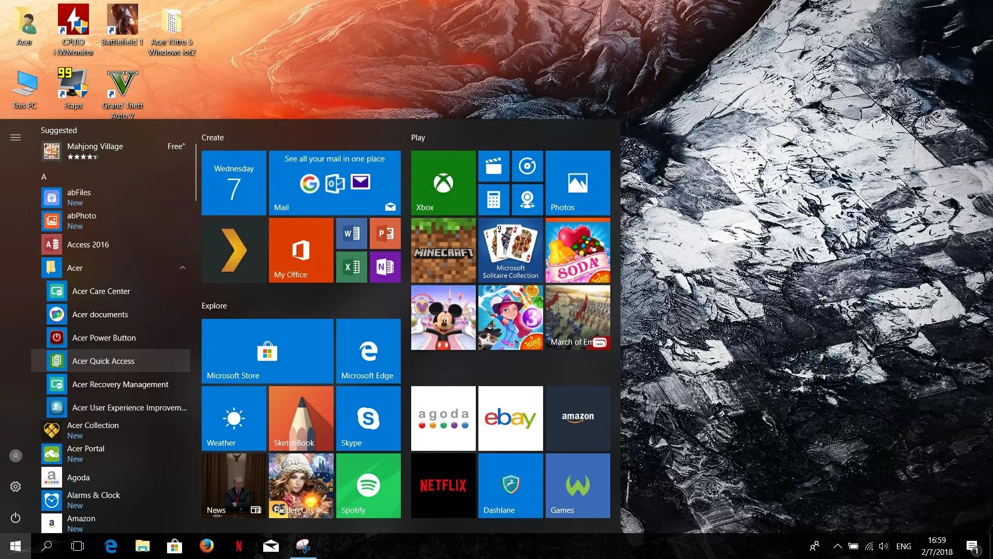Open the SketchBook tile

tap(301, 418)
